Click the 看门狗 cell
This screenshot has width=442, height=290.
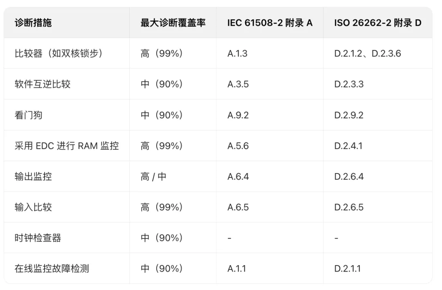pyautogui.click(x=28, y=115)
